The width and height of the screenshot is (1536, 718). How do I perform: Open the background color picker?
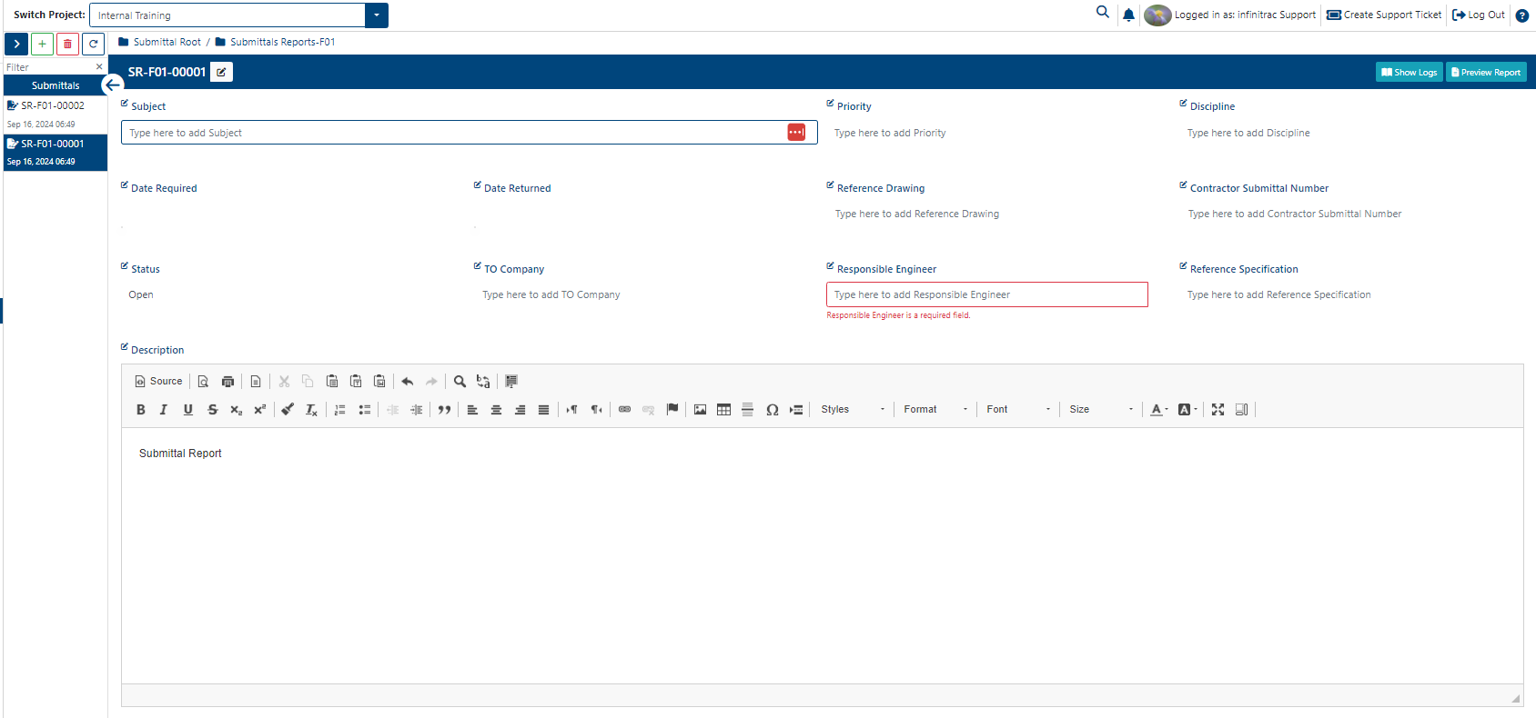pyautogui.click(x=1187, y=410)
